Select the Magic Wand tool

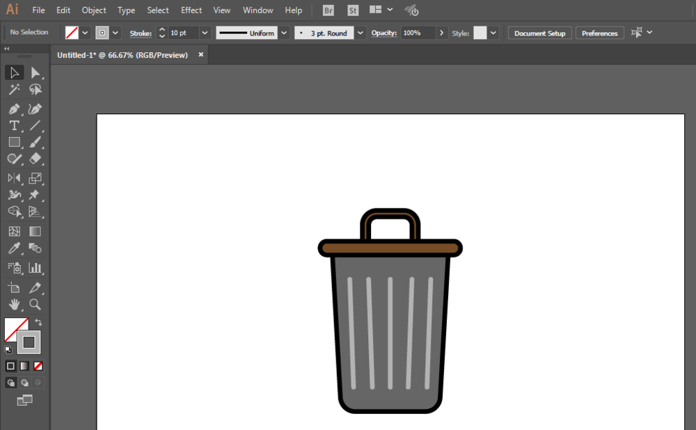14,90
